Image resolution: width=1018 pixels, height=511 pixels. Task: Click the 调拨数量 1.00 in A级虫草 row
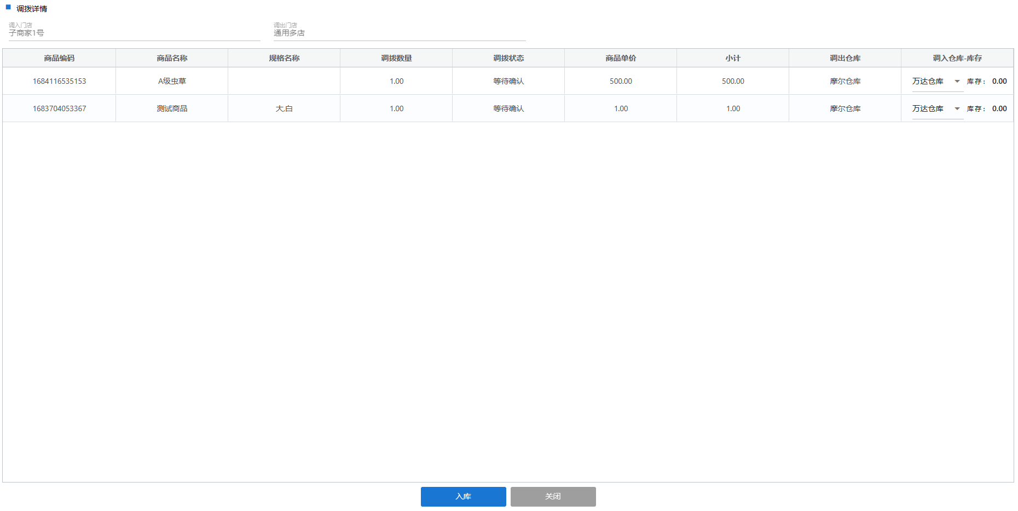(396, 81)
